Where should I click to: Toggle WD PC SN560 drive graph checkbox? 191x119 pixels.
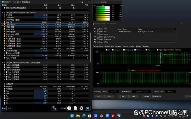pos(158,50)
